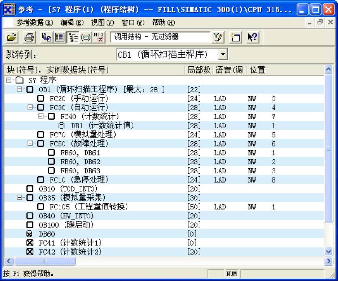Click the 位置 column header
338x281 pixels.
coord(257,70)
